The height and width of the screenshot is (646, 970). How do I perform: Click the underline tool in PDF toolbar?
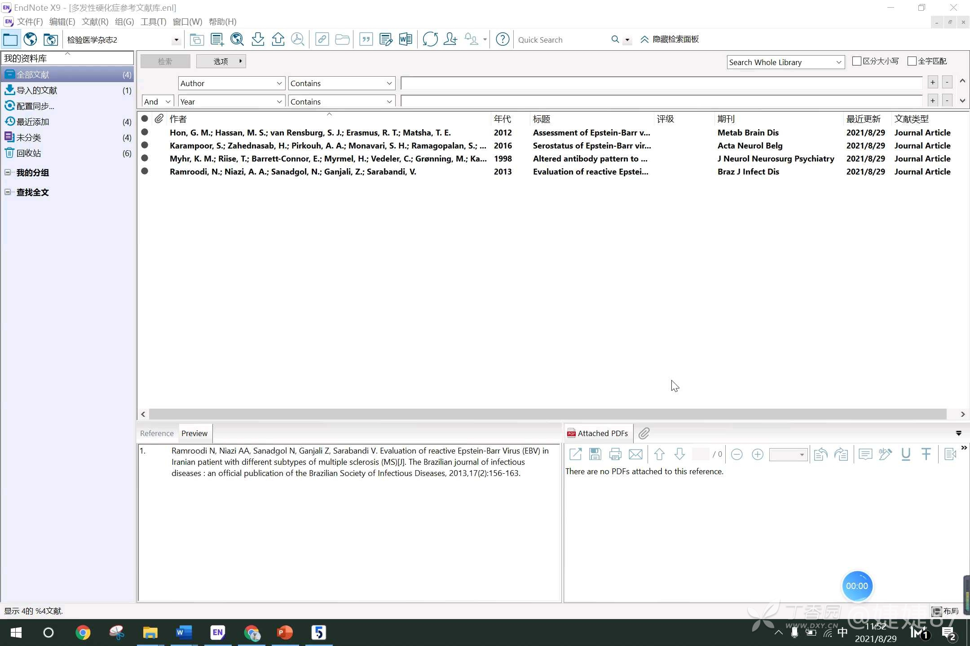pos(906,454)
